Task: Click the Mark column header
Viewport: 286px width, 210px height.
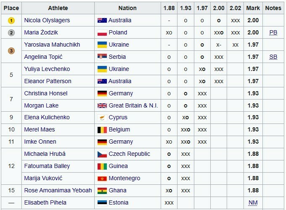Action: pyautogui.click(x=253, y=8)
